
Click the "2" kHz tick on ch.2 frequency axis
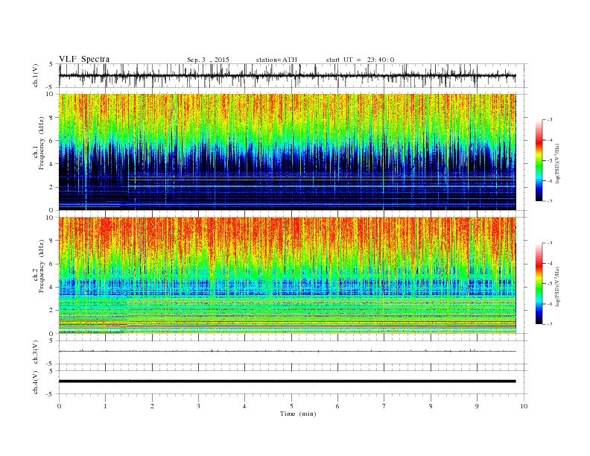pos(51,310)
